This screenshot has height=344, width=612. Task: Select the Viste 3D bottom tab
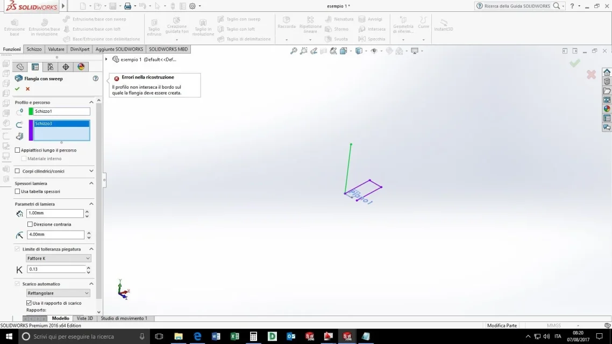[84, 318]
